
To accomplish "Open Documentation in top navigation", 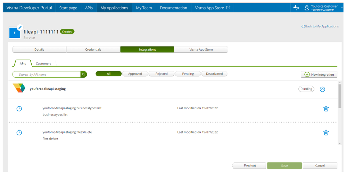I will pyautogui.click(x=174, y=8).
